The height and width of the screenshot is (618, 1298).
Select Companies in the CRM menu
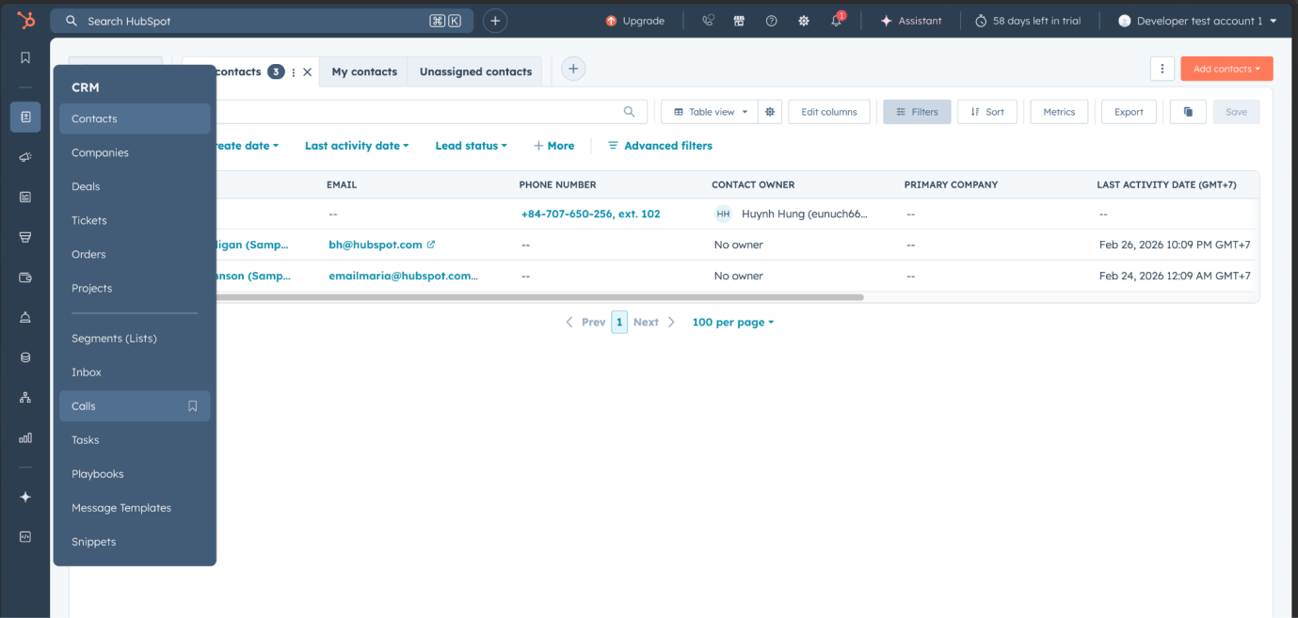[135, 152]
